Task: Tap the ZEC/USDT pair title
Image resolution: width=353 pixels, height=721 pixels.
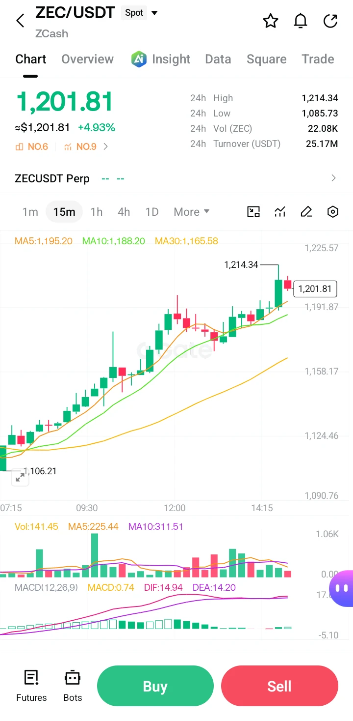Action: click(75, 12)
